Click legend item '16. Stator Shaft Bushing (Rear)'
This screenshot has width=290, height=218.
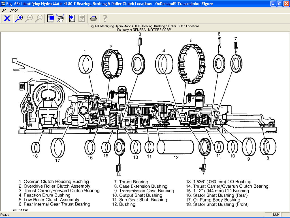(217, 195)
